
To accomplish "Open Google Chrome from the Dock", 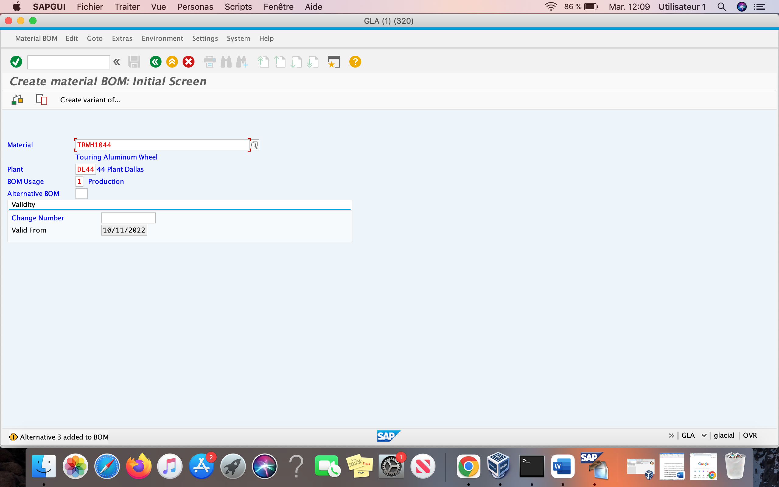I will pos(468,466).
